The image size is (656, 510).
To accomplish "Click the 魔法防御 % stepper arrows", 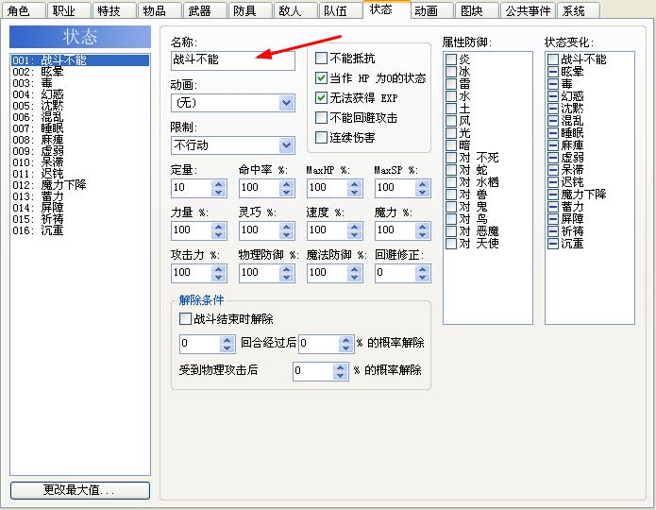I will click(354, 273).
